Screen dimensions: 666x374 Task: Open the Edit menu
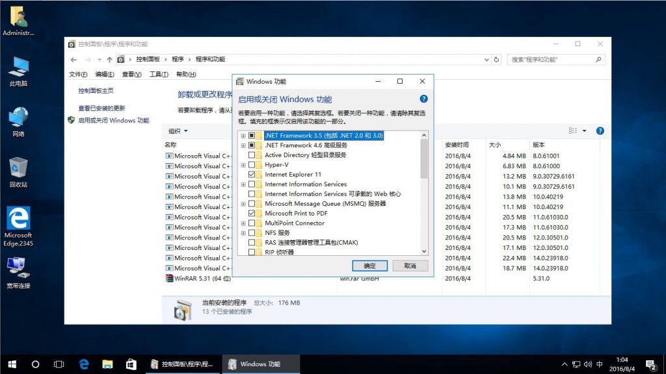(x=105, y=75)
